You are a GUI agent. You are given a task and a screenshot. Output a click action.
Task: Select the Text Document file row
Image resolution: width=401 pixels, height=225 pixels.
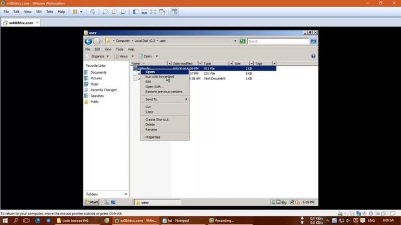click(x=204, y=79)
